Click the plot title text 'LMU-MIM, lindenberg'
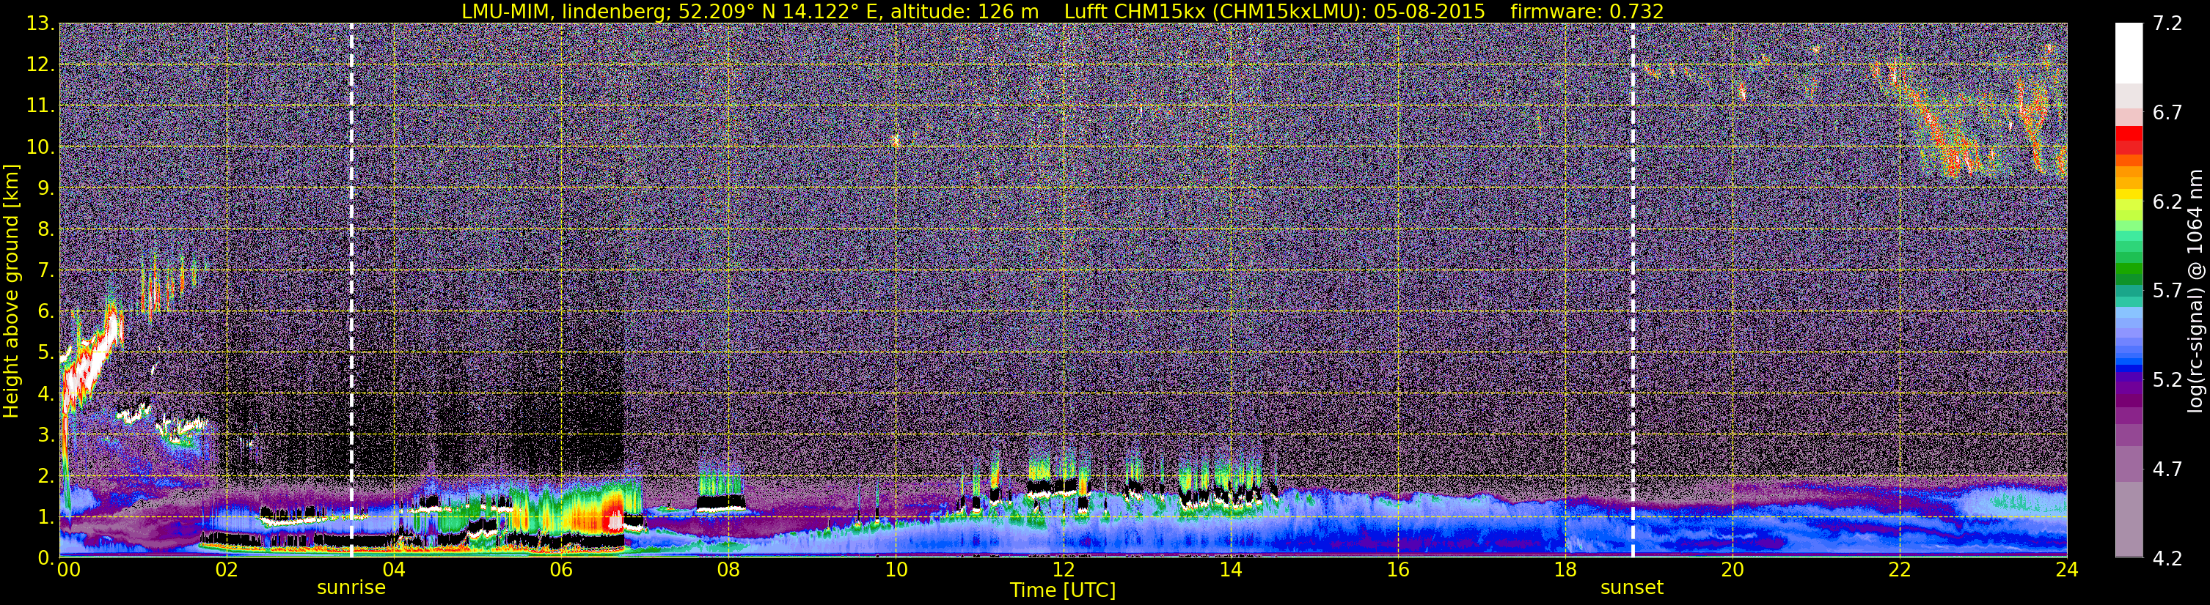The height and width of the screenshot is (605, 2210). coord(562,12)
